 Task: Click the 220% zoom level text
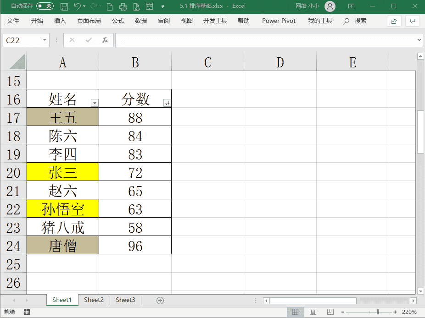point(409,312)
